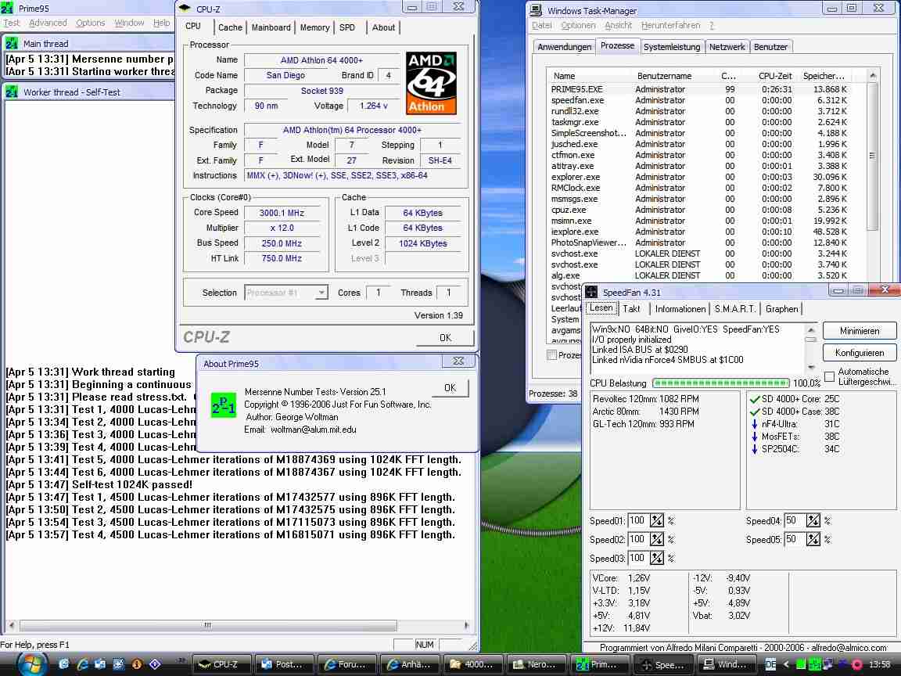The width and height of the screenshot is (901, 676).
Task: Click green check beside SD 4000+ Core
Action: [x=755, y=399]
